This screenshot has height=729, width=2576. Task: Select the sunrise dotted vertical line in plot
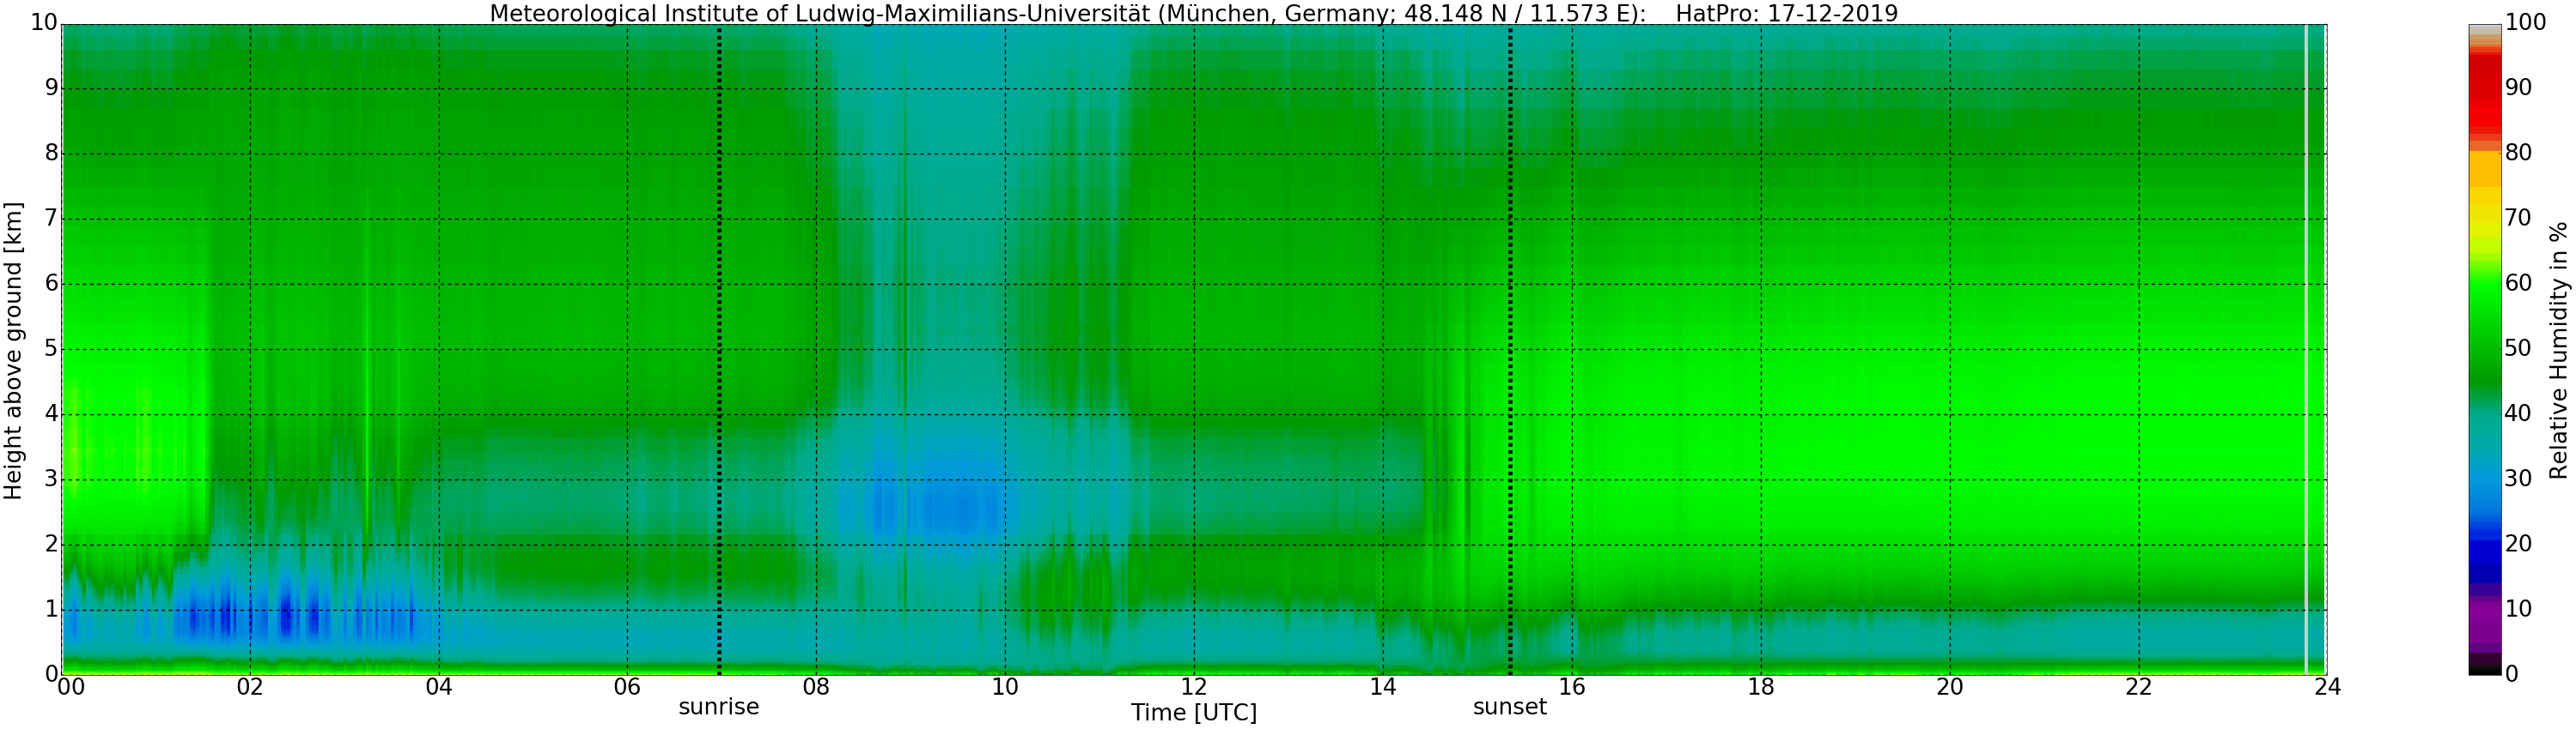click(x=719, y=350)
